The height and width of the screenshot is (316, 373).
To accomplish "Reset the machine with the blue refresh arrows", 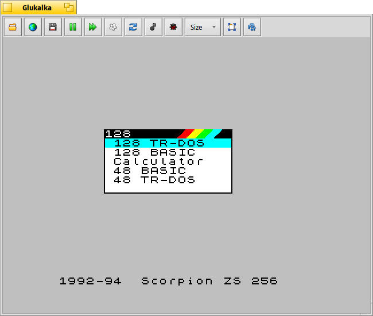I will pos(133,27).
